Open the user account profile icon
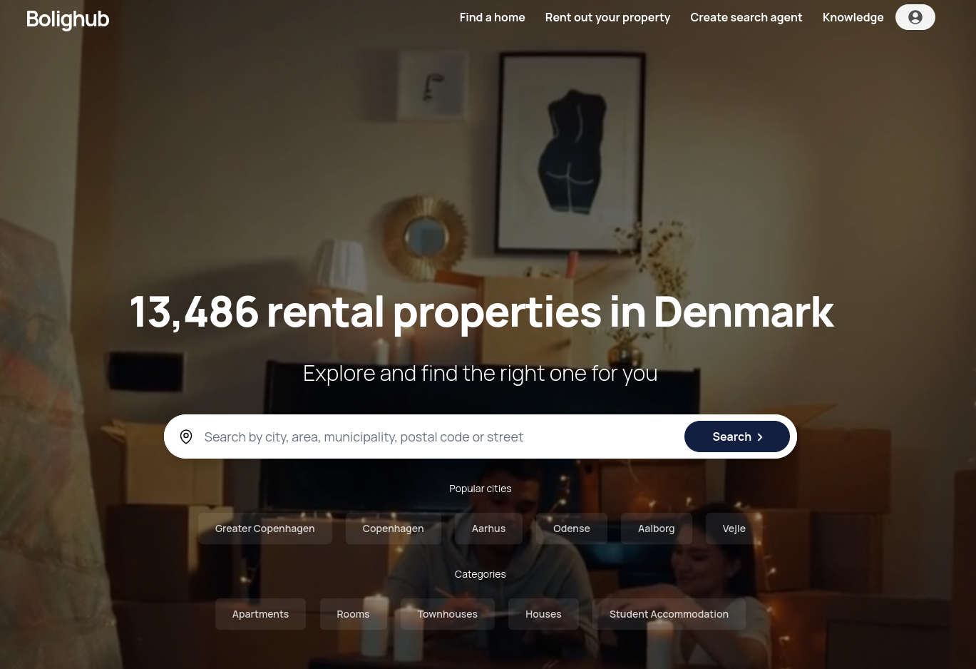Screen dimensions: 976x669 point(915,17)
